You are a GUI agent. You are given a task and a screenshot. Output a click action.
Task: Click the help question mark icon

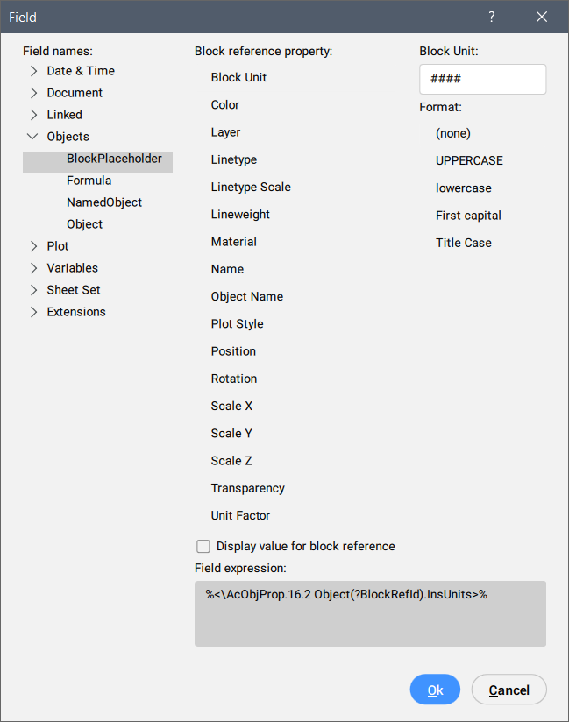pos(492,17)
